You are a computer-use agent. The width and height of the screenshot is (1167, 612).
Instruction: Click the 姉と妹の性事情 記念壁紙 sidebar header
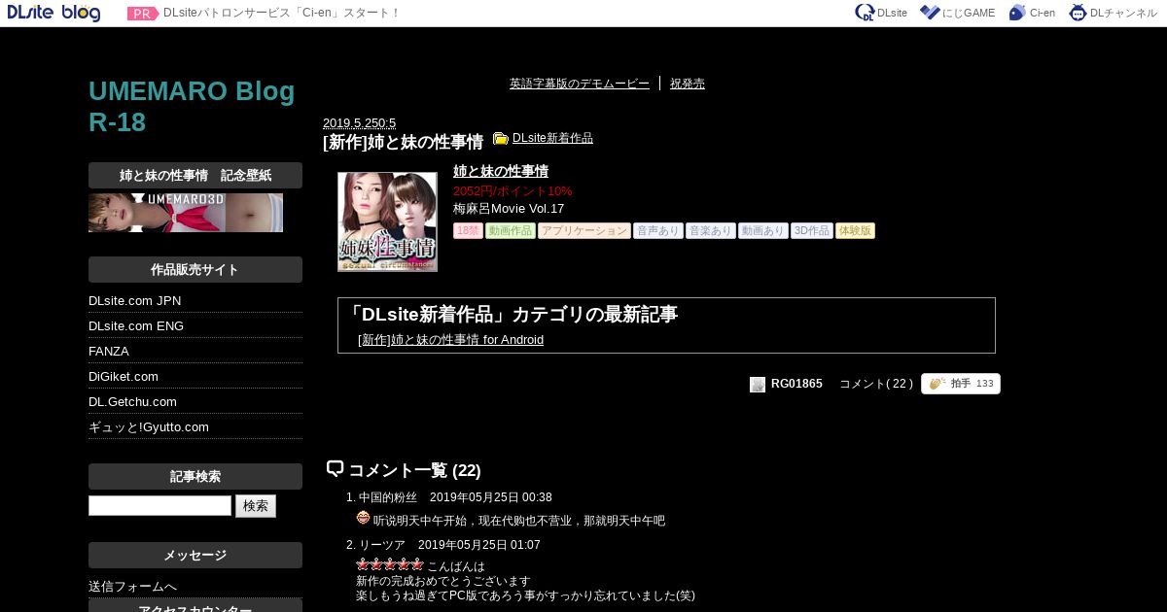pos(195,175)
